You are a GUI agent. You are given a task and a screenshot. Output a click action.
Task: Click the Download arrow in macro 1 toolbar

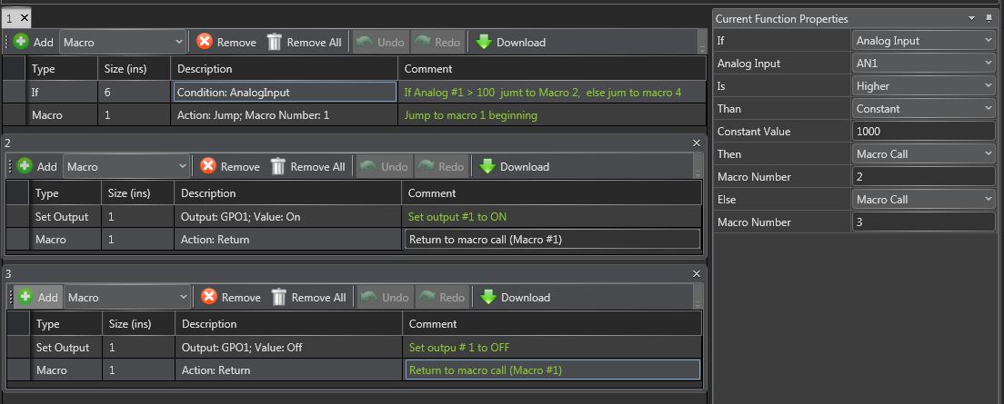[483, 42]
